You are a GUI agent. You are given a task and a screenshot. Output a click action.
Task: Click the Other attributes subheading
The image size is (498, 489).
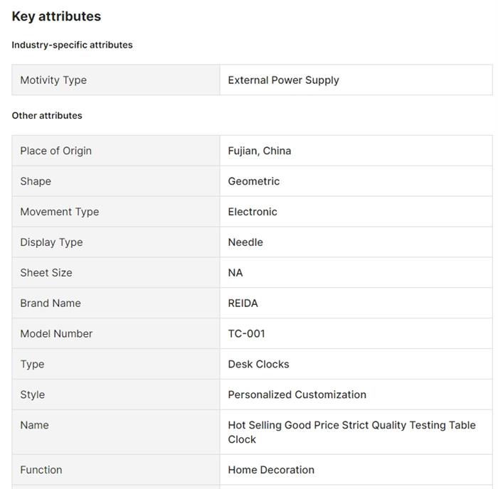[47, 115]
